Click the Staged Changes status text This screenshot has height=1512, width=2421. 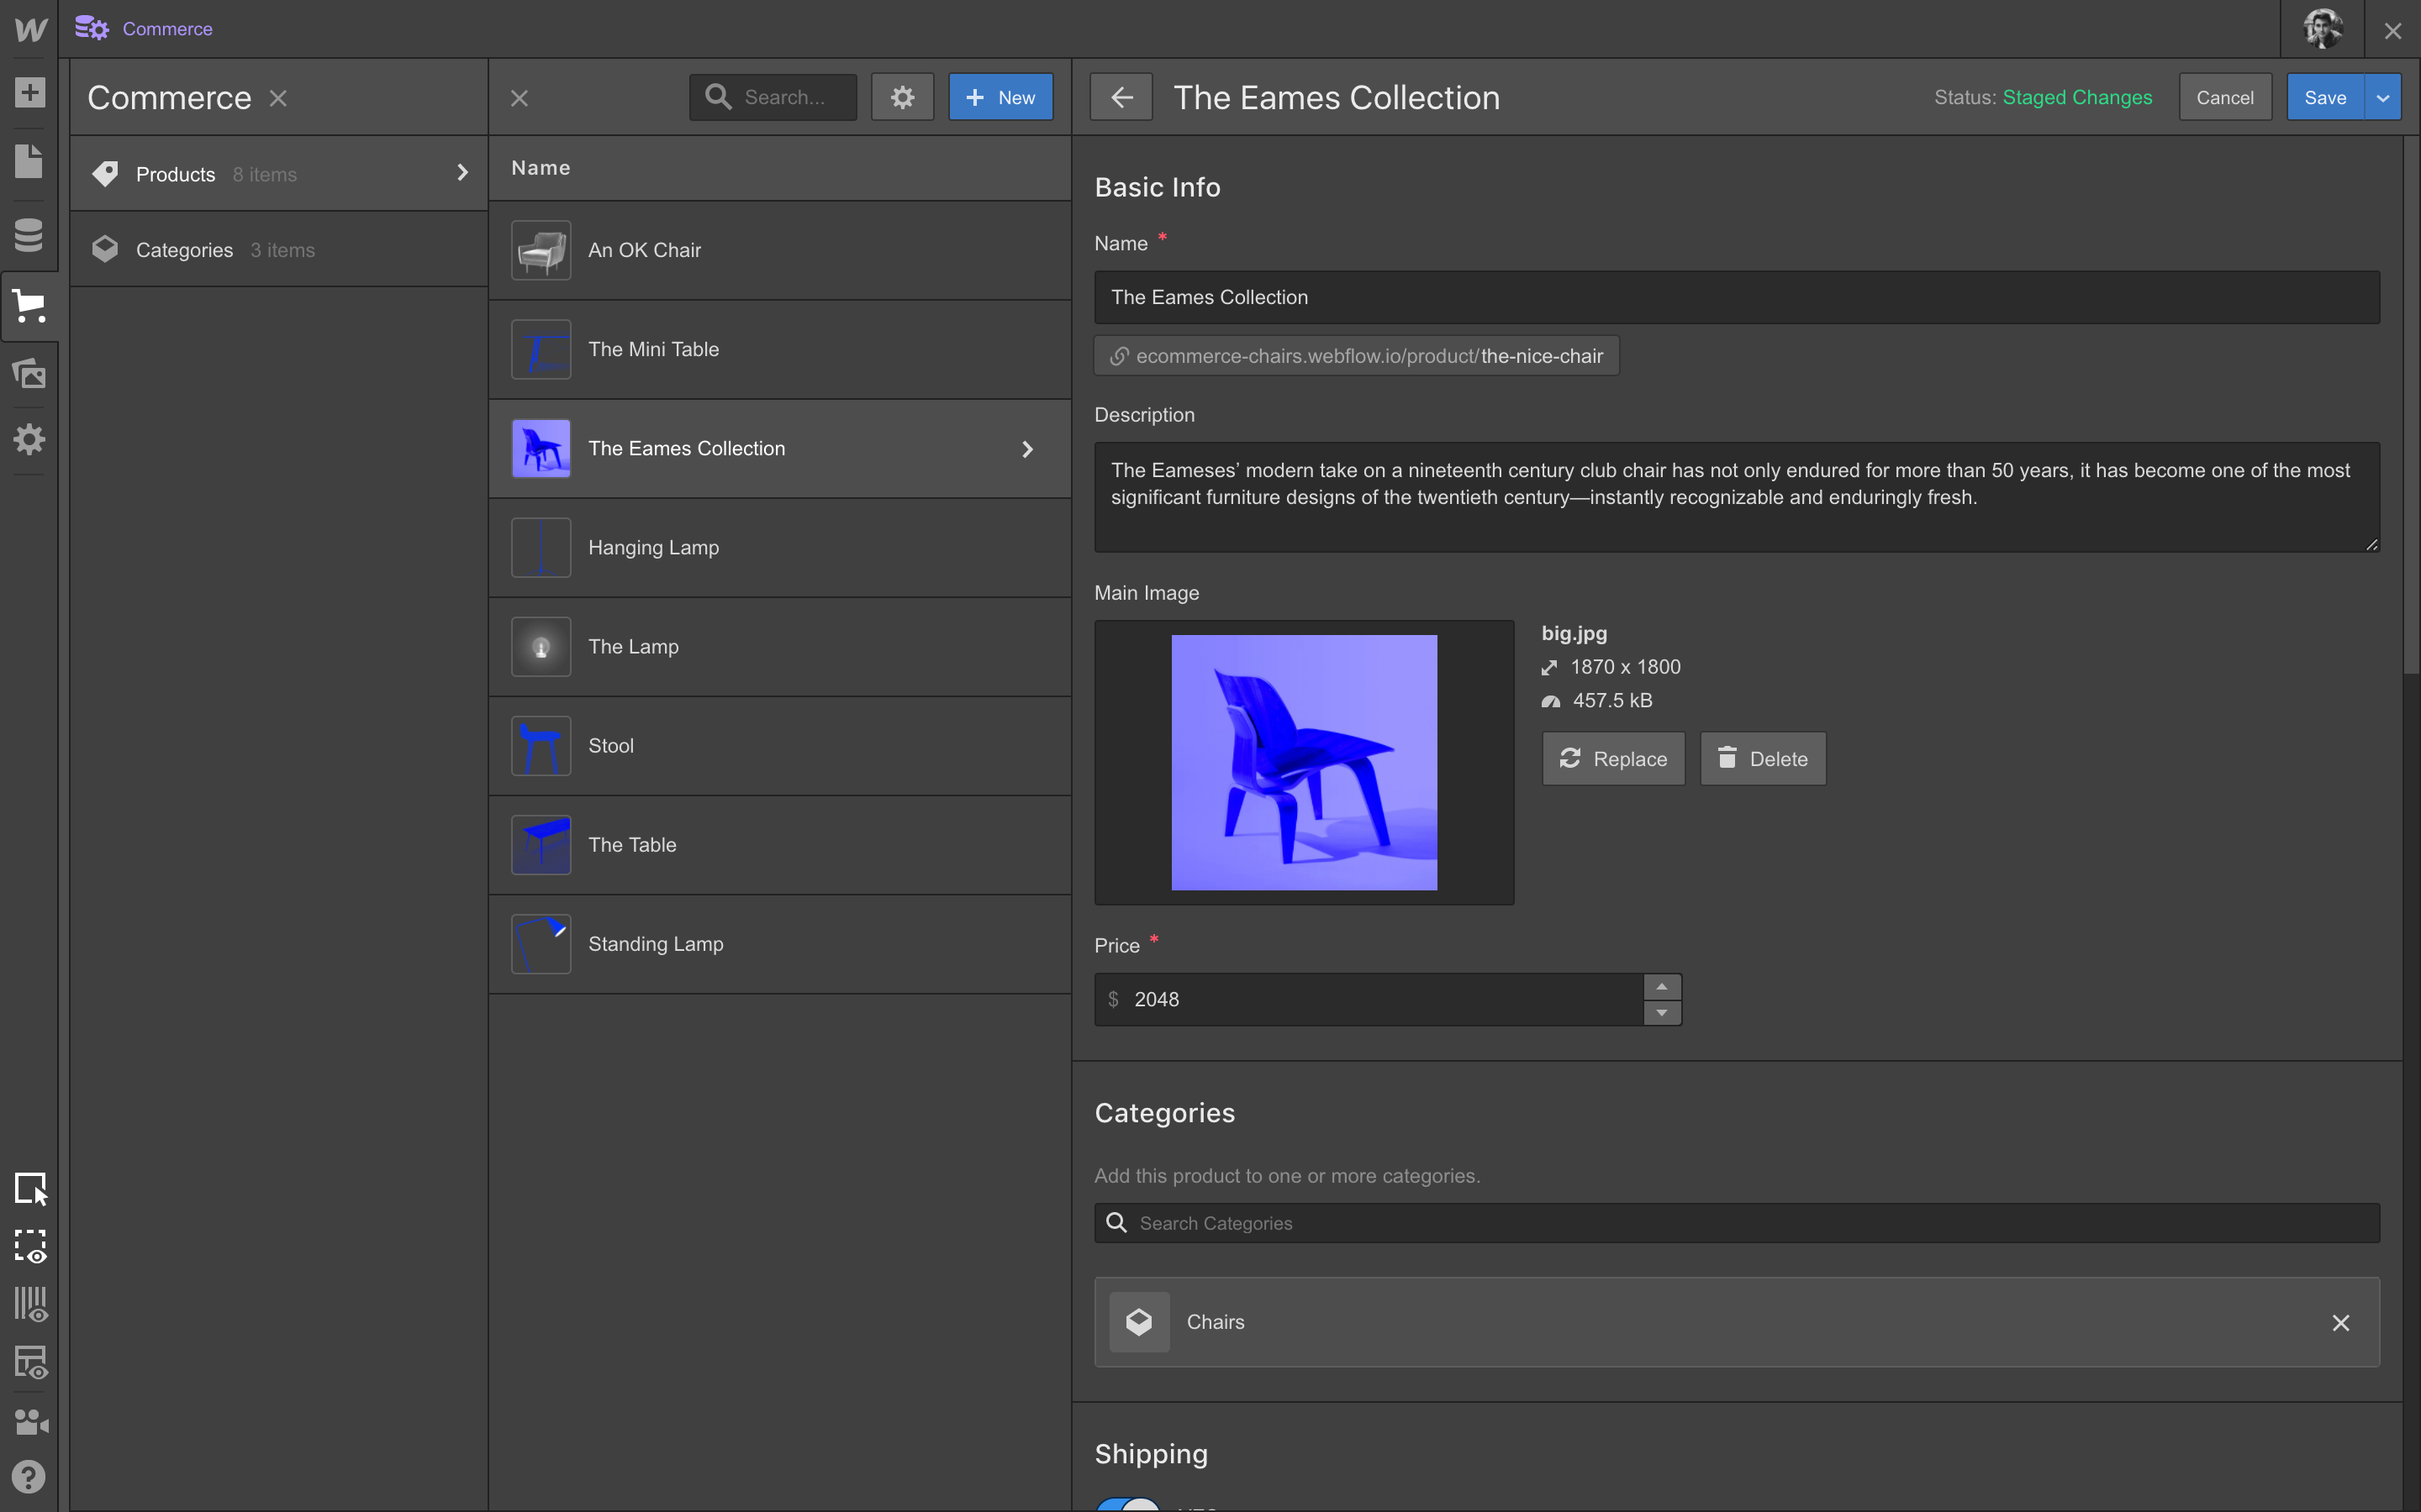pos(2077,97)
